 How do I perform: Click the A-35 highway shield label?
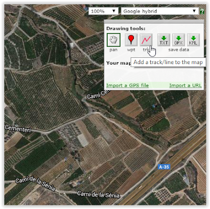click(x=164, y=167)
